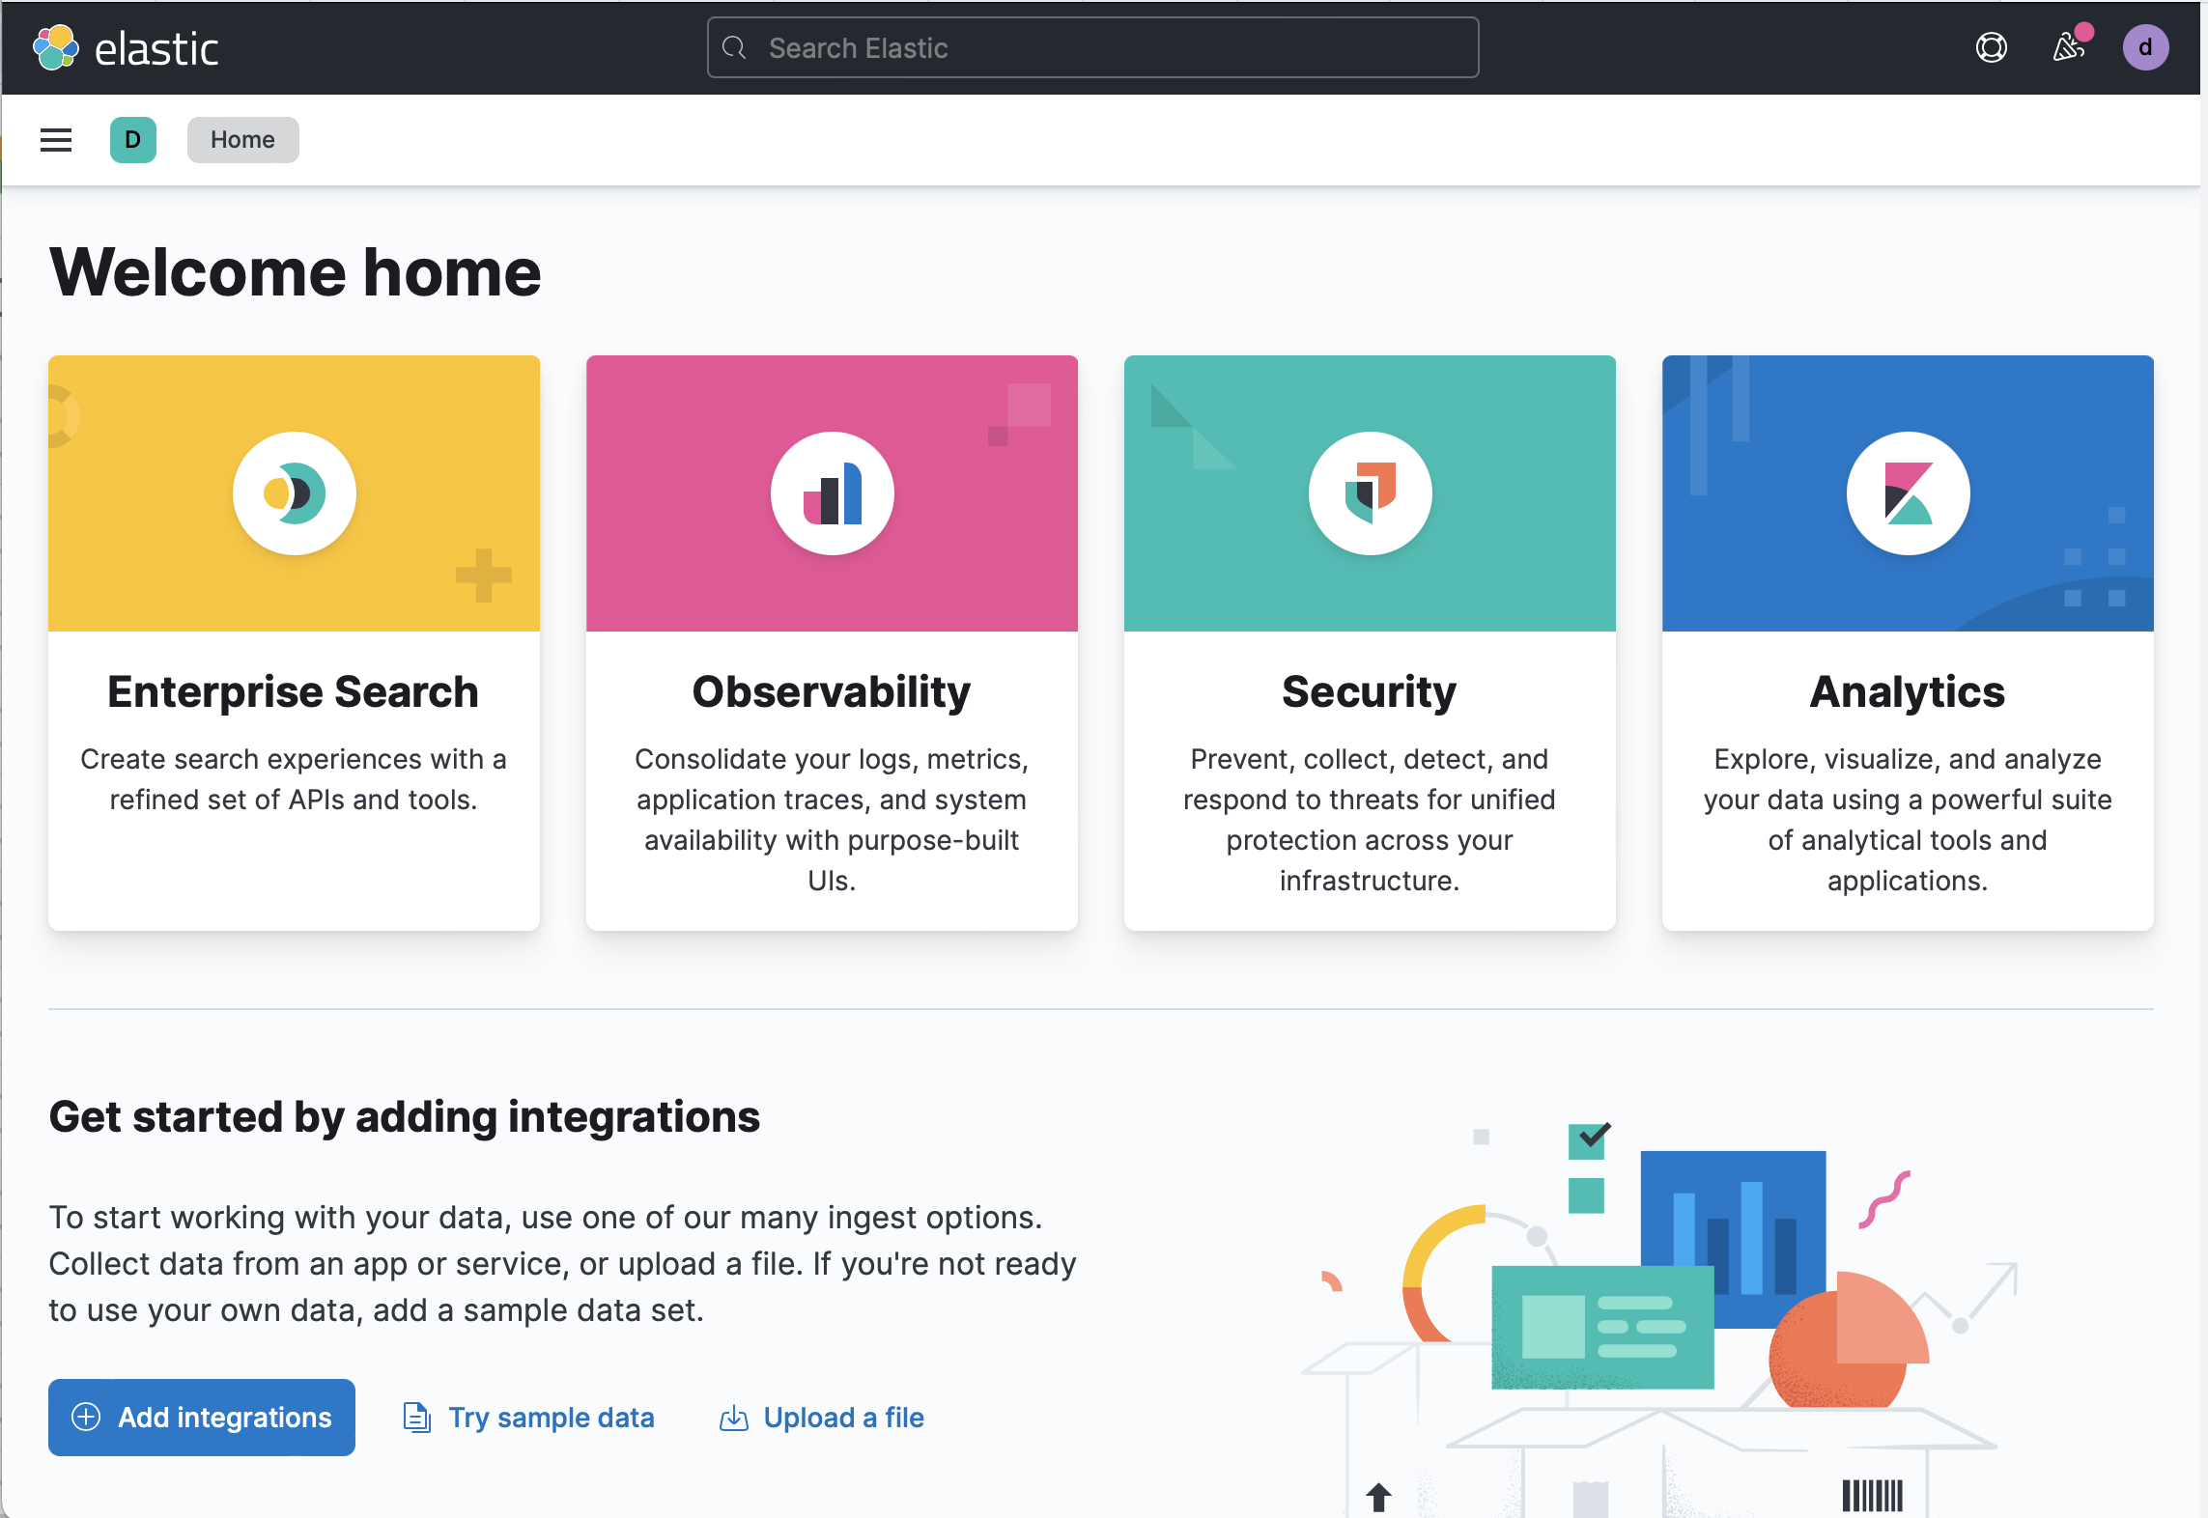Click the D space avatar icon
Image resolution: width=2208 pixels, height=1518 pixels.
tap(132, 139)
